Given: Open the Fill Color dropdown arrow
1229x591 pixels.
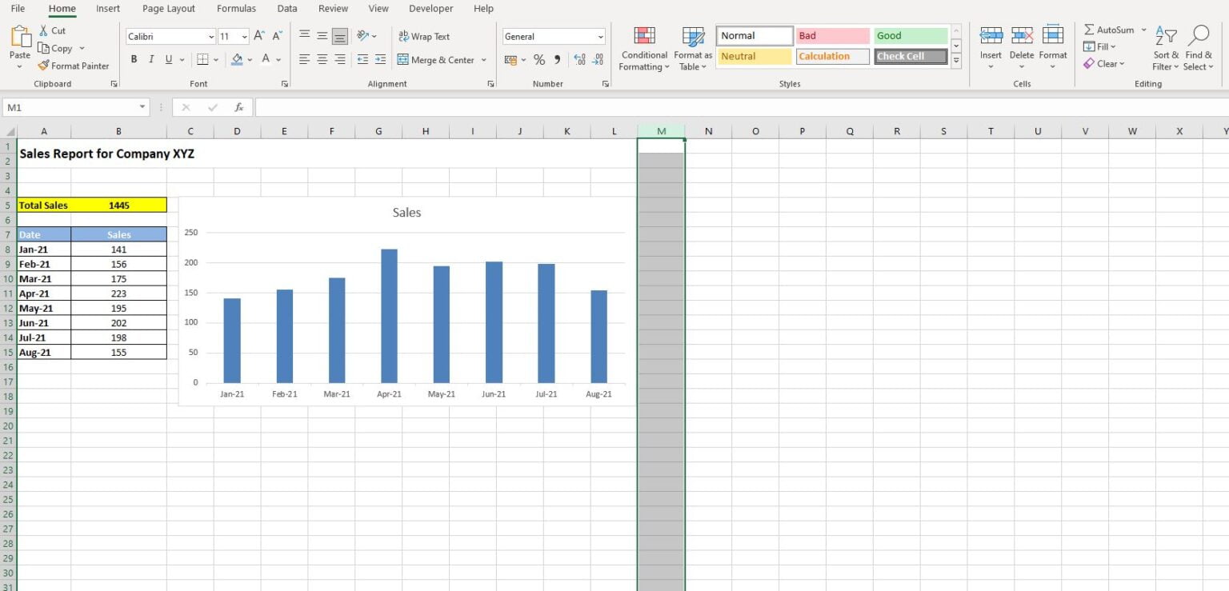Looking at the screenshot, I should 250,59.
